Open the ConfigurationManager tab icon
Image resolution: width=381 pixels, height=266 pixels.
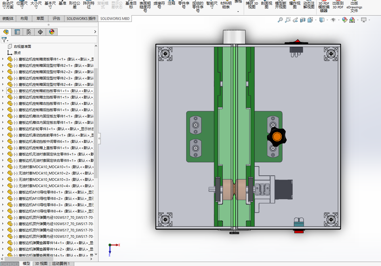[29, 32]
